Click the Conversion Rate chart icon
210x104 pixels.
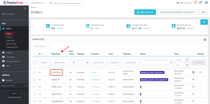[x=48, y=26]
